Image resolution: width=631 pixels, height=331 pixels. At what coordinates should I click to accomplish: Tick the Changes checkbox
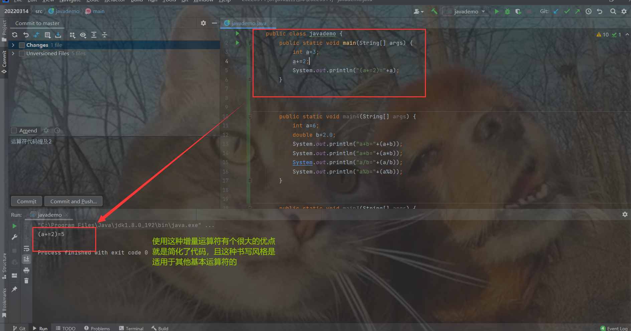click(22, 45)
